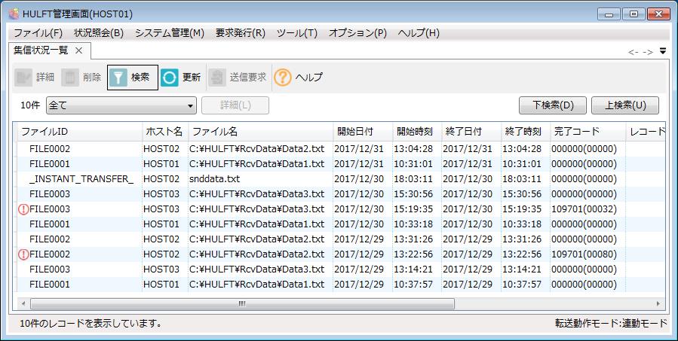678x341 pixels.
Task: Select FILE0002 row started 13:31:26
Action: coord(341,239)
